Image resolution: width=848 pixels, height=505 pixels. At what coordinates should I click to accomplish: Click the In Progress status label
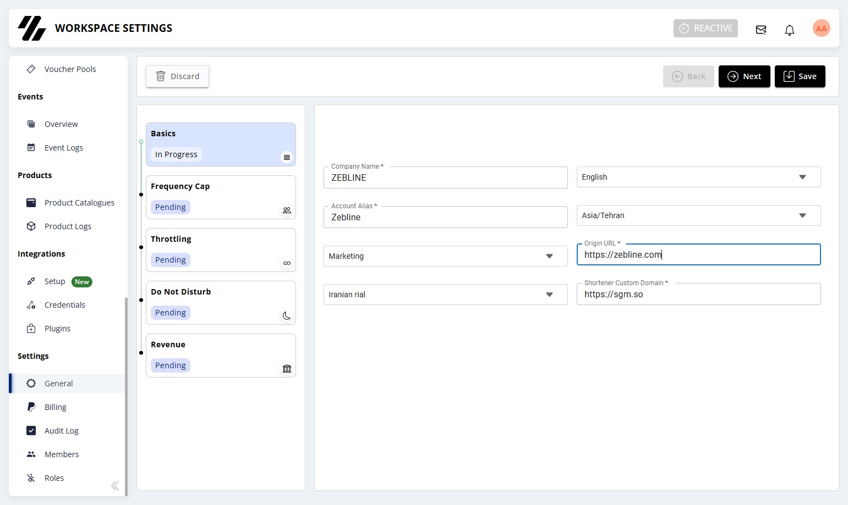point(176,154)
